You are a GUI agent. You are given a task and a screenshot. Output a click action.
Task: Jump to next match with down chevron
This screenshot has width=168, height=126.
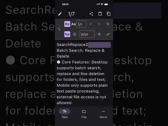(x=99, y=24)
